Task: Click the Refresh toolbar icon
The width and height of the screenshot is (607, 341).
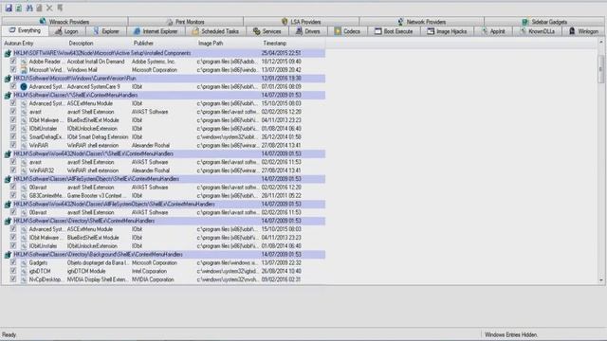Action: point(19,8)
